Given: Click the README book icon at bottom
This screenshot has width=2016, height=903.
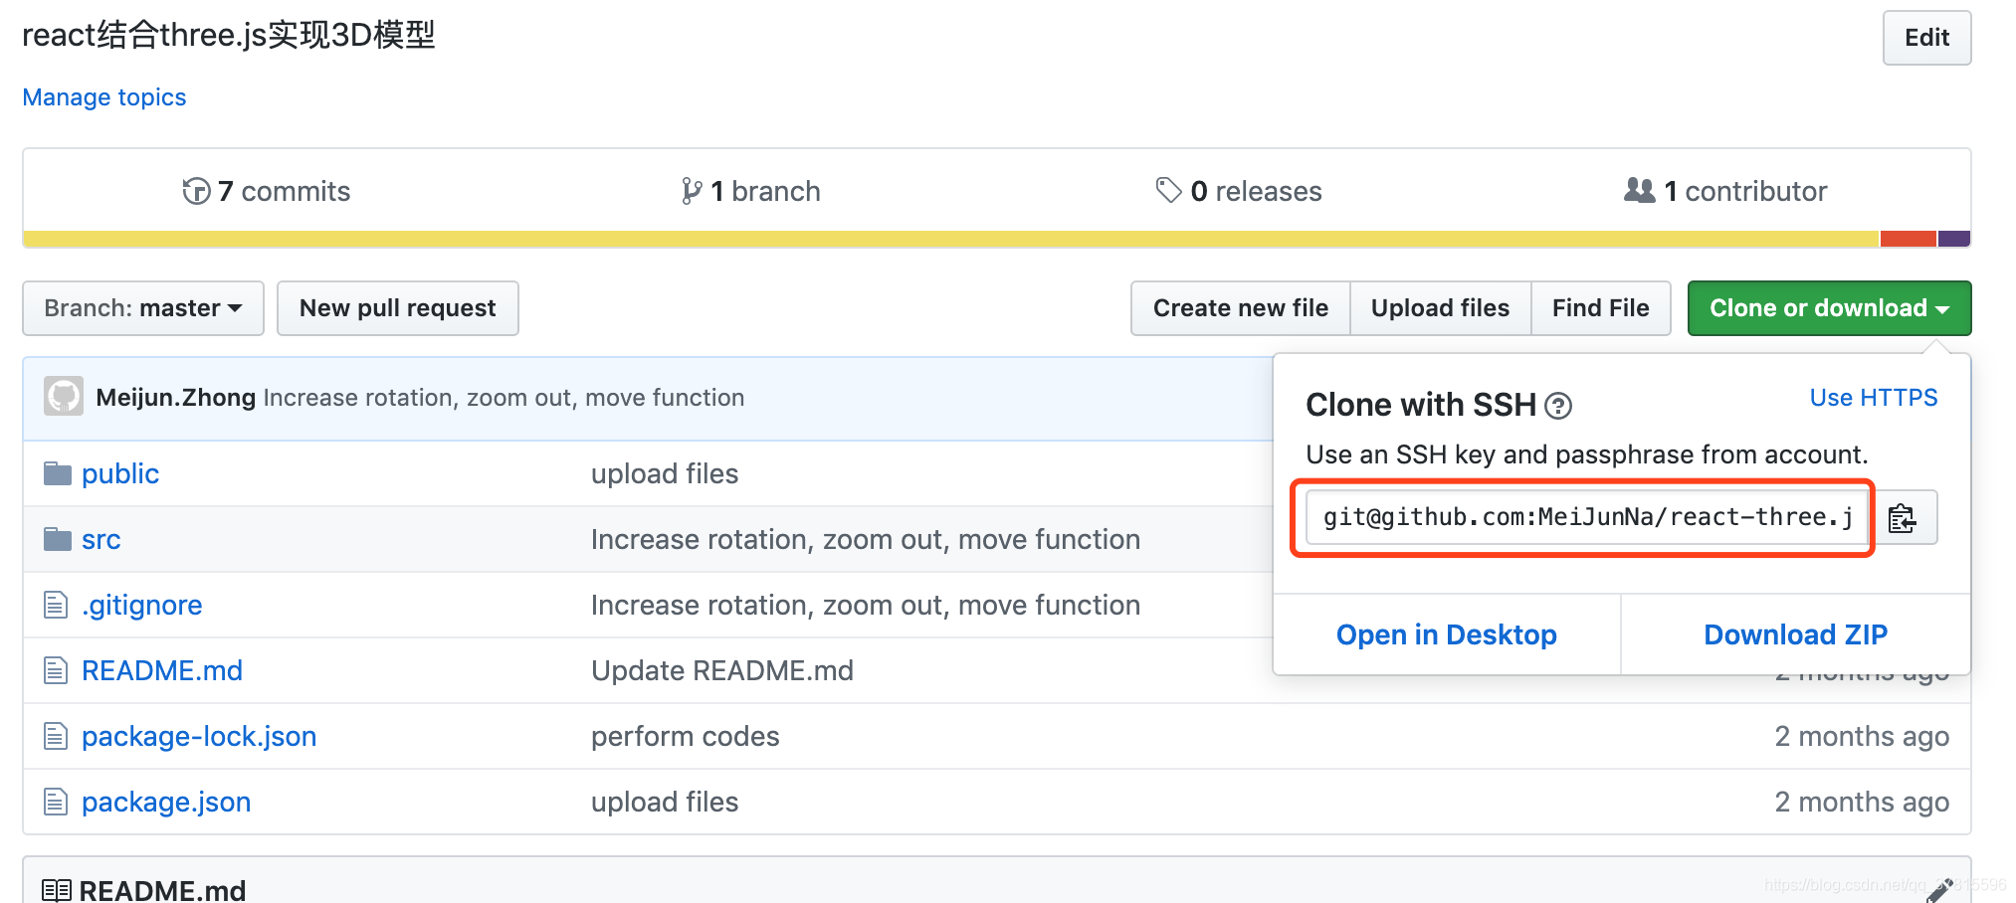Looking at the screenshot, I should click(57, 890).
